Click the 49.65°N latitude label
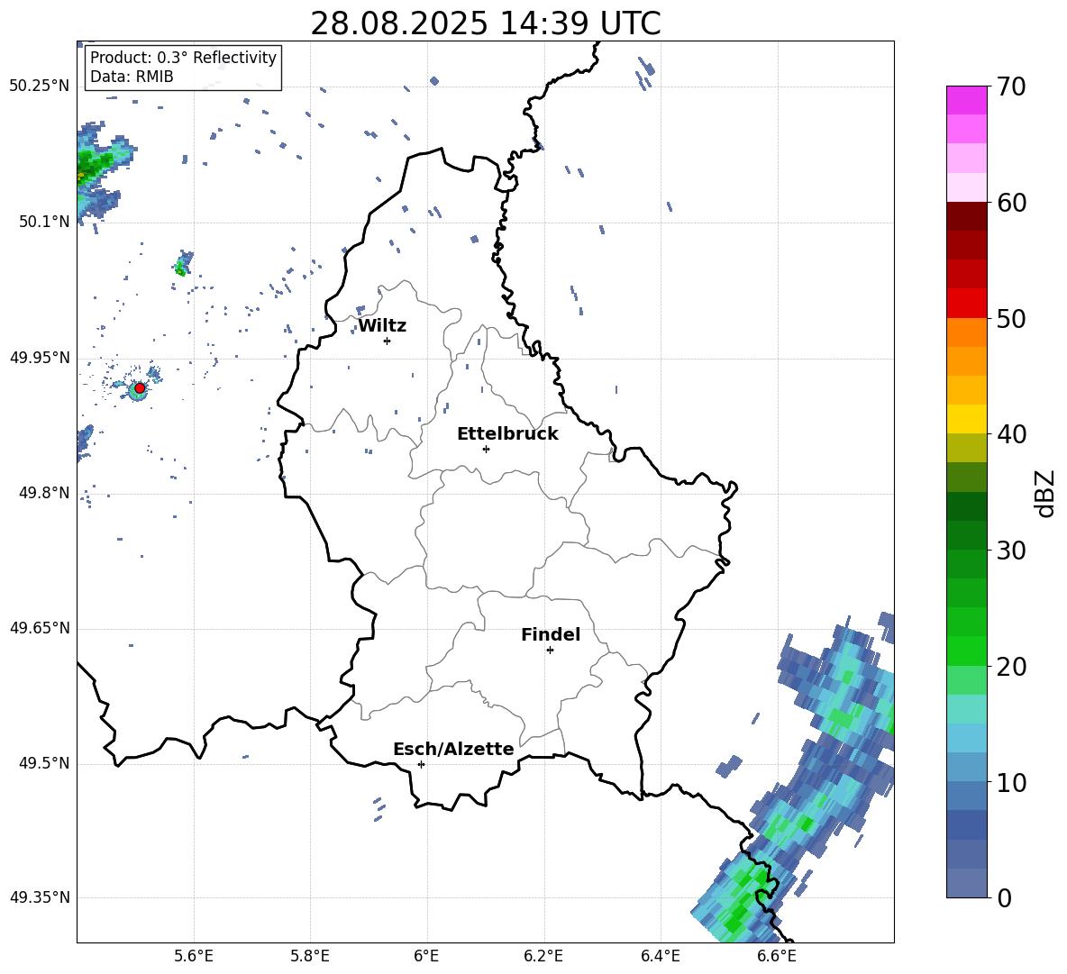 pyautogui.click(x=39, y=628)
